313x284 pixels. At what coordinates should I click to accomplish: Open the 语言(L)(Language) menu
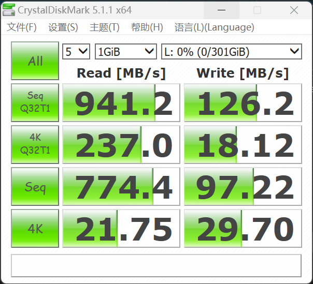tap(214, 27)
